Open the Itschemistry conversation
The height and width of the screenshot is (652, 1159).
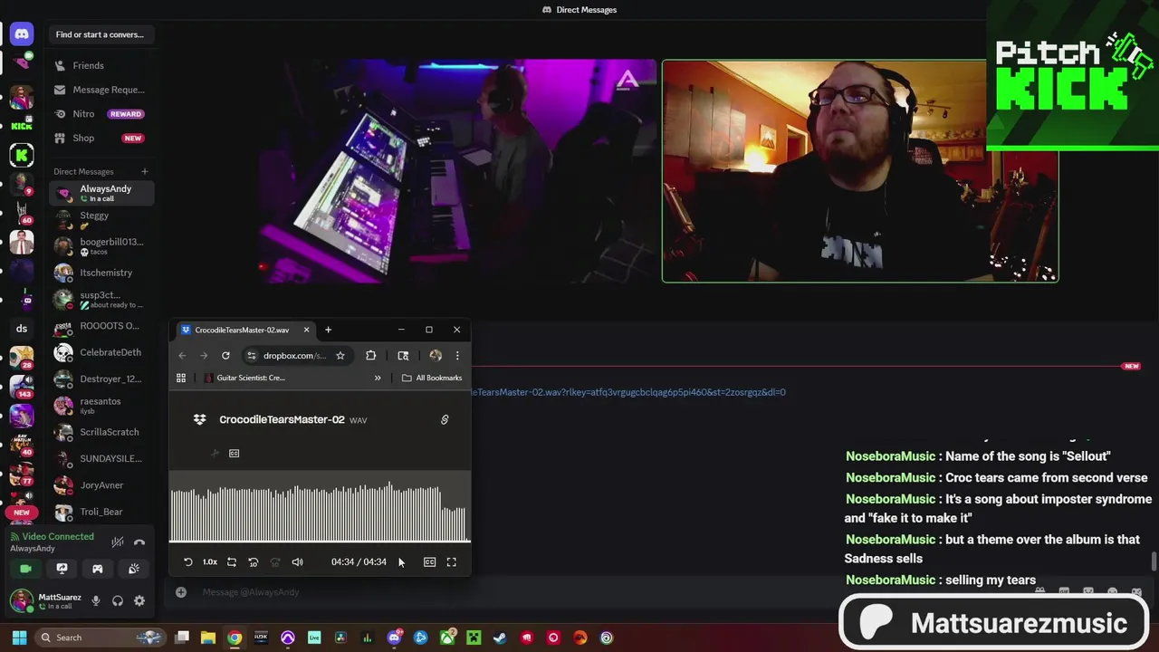tap(101, 273)
